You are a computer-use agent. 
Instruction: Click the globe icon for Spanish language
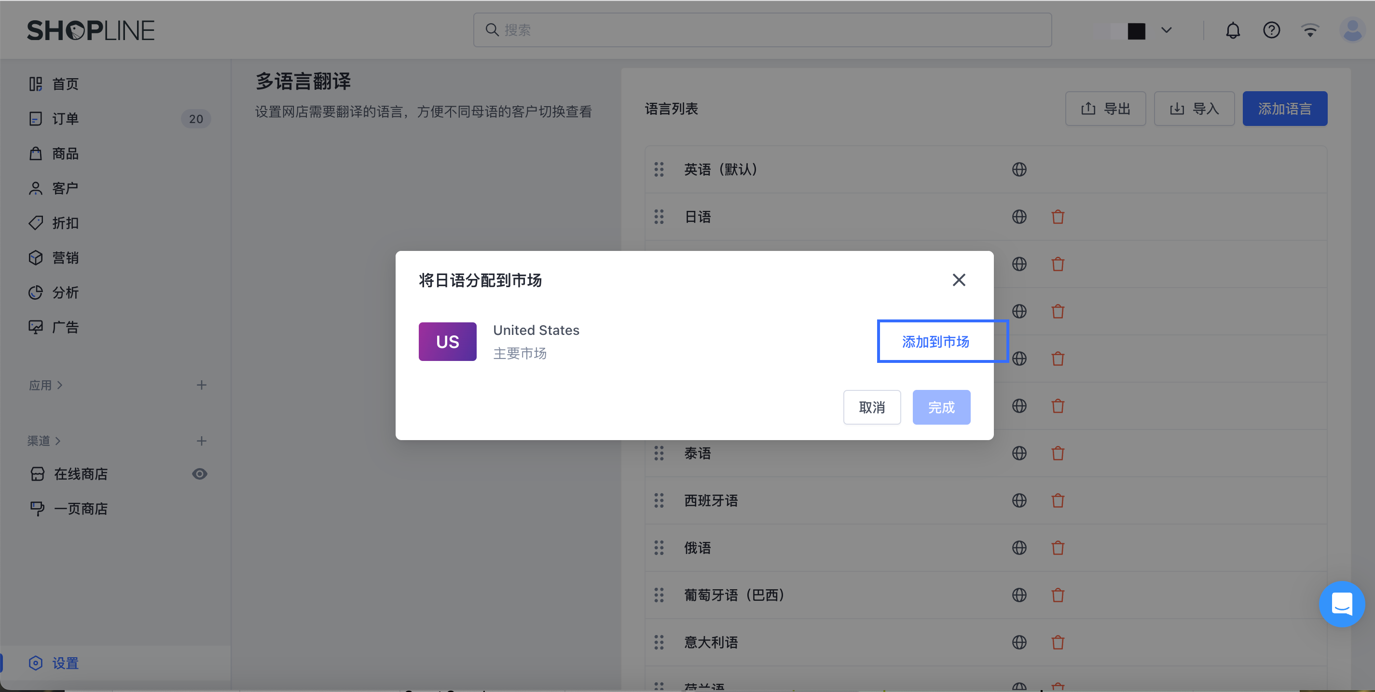click(x=1019, y=501)
